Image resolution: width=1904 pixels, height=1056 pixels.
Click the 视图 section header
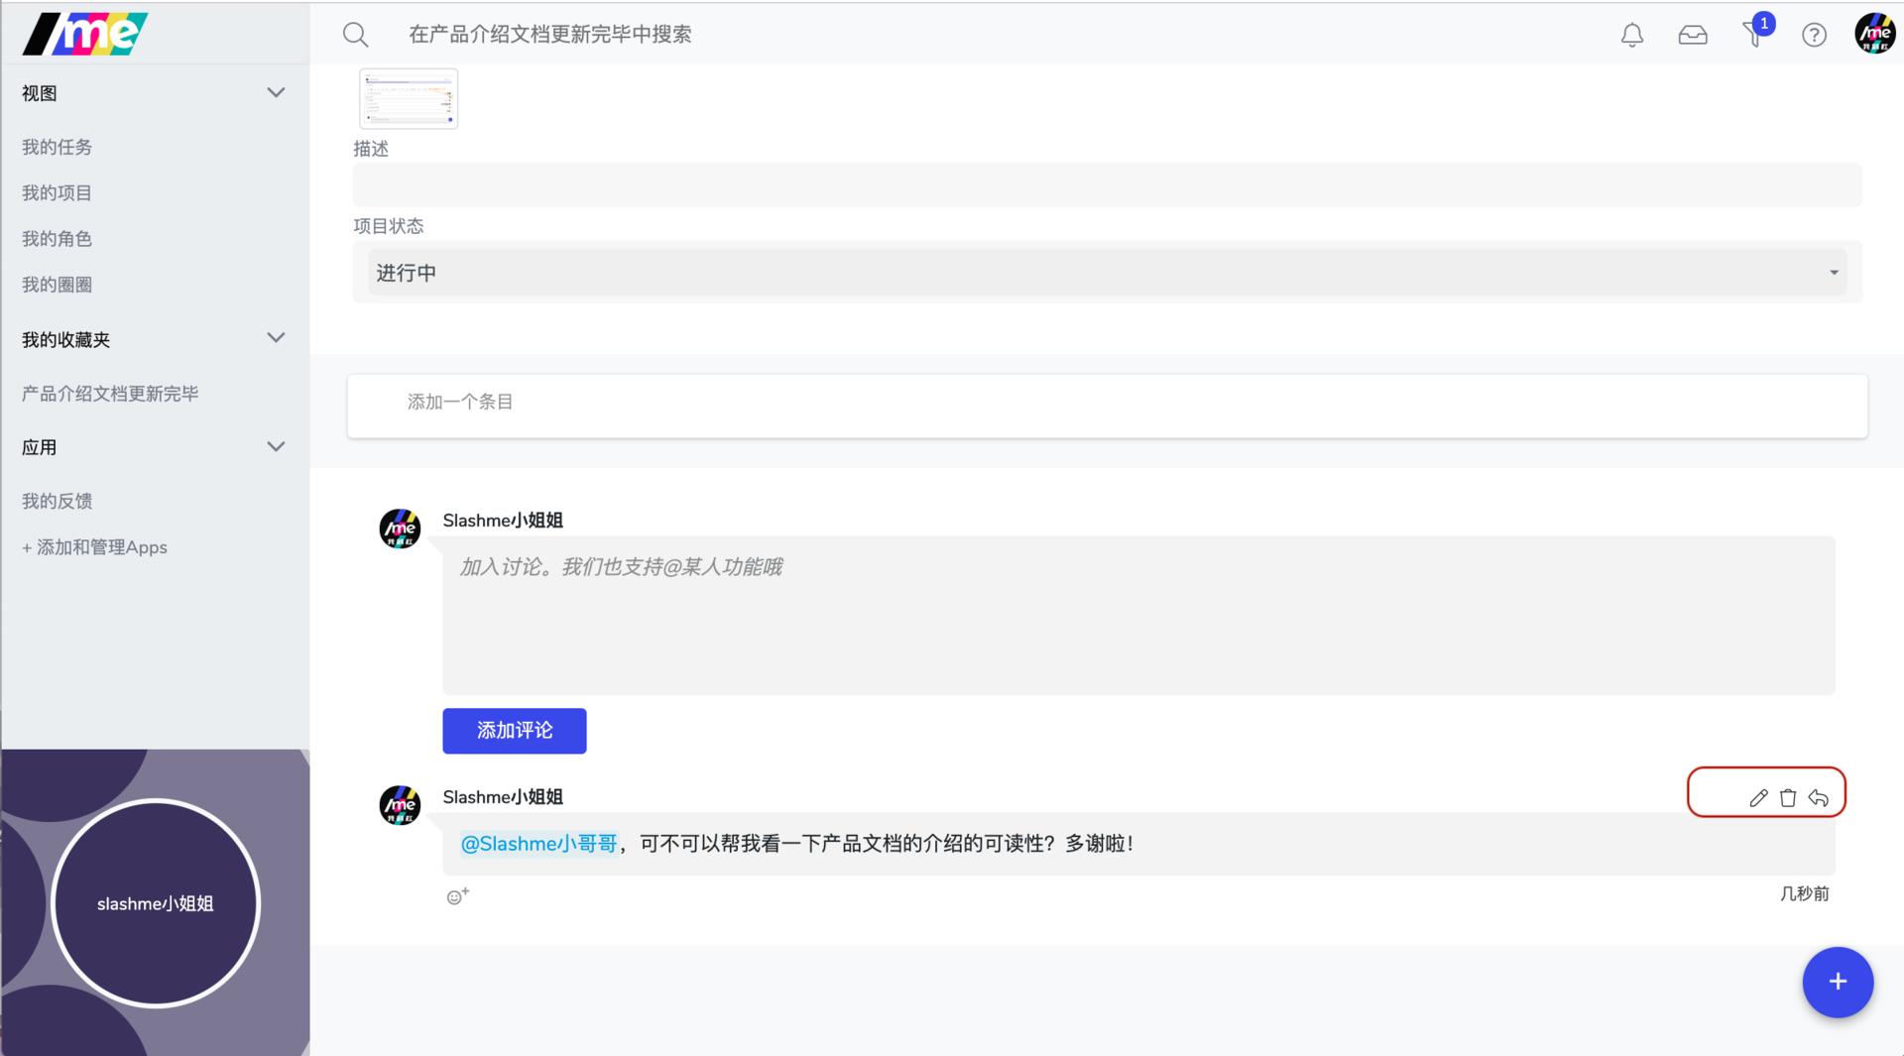40,93
